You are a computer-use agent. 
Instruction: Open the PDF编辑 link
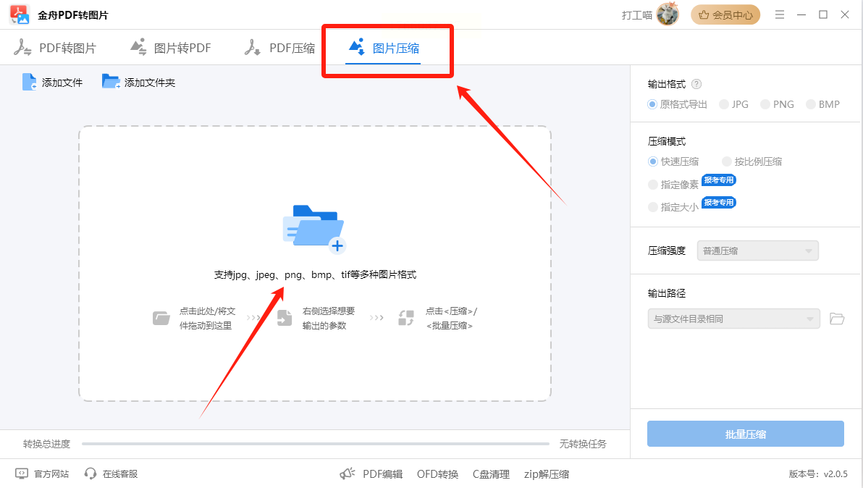coord(382,474)
